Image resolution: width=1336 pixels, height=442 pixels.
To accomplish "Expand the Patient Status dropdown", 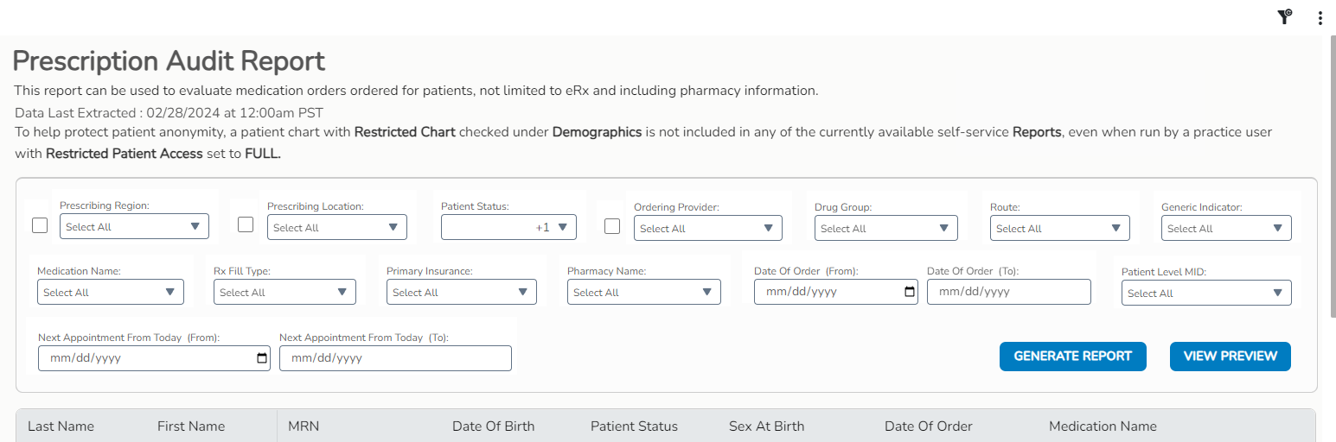I will (508, 228).
